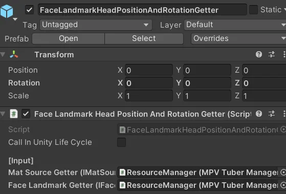Click the Script field object picker circle
286x194 pixels.
click(x=283, y=130)
